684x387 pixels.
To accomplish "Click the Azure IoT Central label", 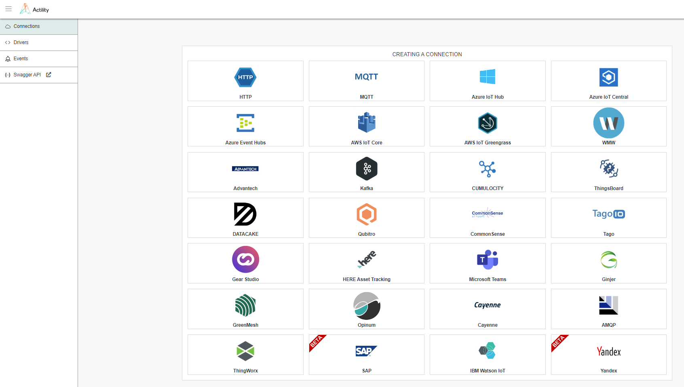I will (x=609, y=97).
